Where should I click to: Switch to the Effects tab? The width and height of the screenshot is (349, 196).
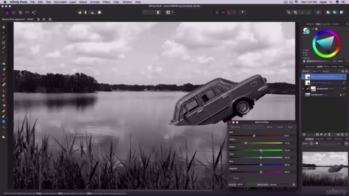click(x=327, y=66)
